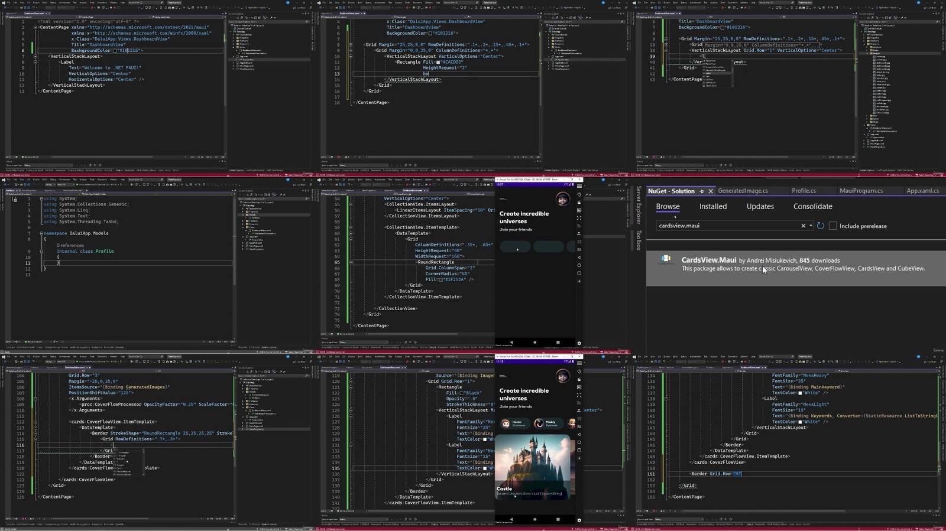Switch to the GeneratedImage.cs document tab
Viewport: 946px width, 531px height.
(x=743, y=191)
